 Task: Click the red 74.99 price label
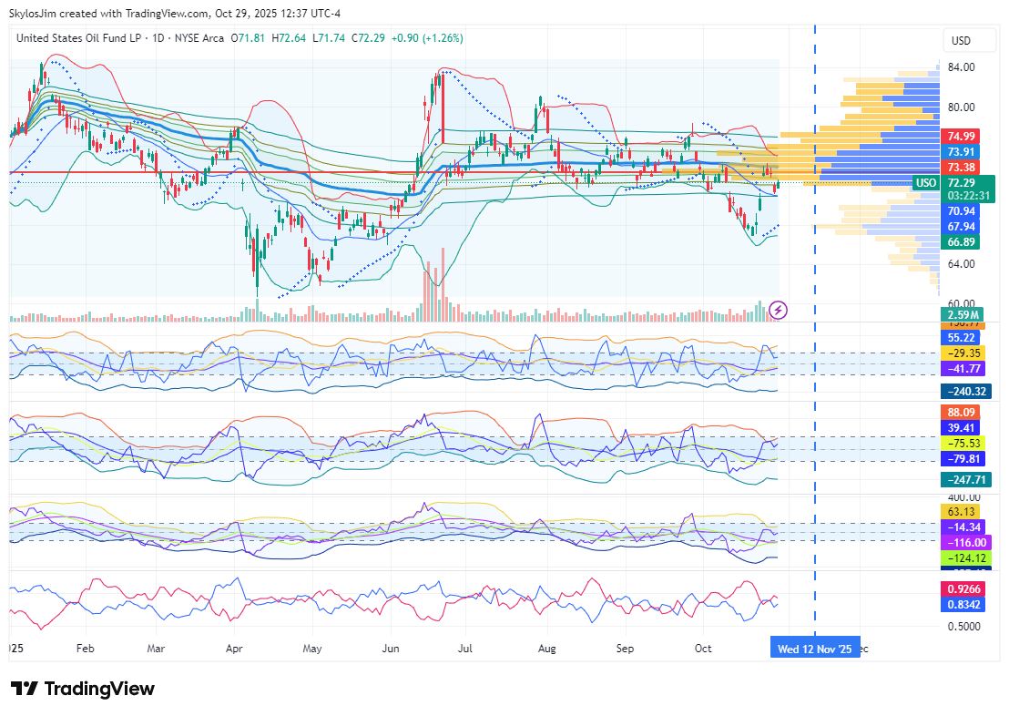(962, 137)
